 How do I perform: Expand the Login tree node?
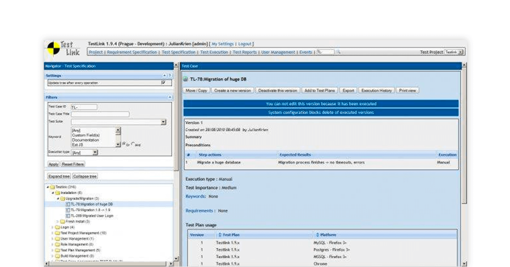[x=53, y=227]
